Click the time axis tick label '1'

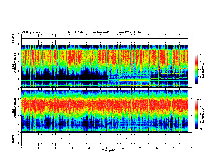click(39, 148)
